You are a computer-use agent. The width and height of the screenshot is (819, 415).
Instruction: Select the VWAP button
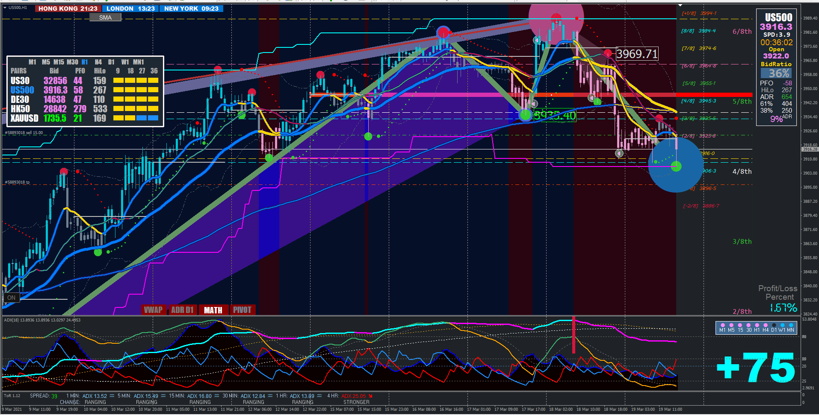pos(153,310)
